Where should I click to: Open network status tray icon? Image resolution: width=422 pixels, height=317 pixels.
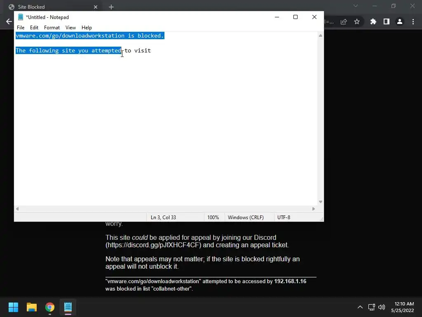pyautogui.click(x=372, y=307)
